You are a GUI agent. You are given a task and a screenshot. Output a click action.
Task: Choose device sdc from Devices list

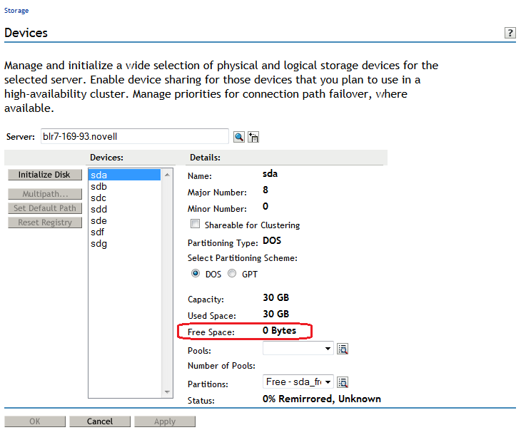(x=98, y=198)
